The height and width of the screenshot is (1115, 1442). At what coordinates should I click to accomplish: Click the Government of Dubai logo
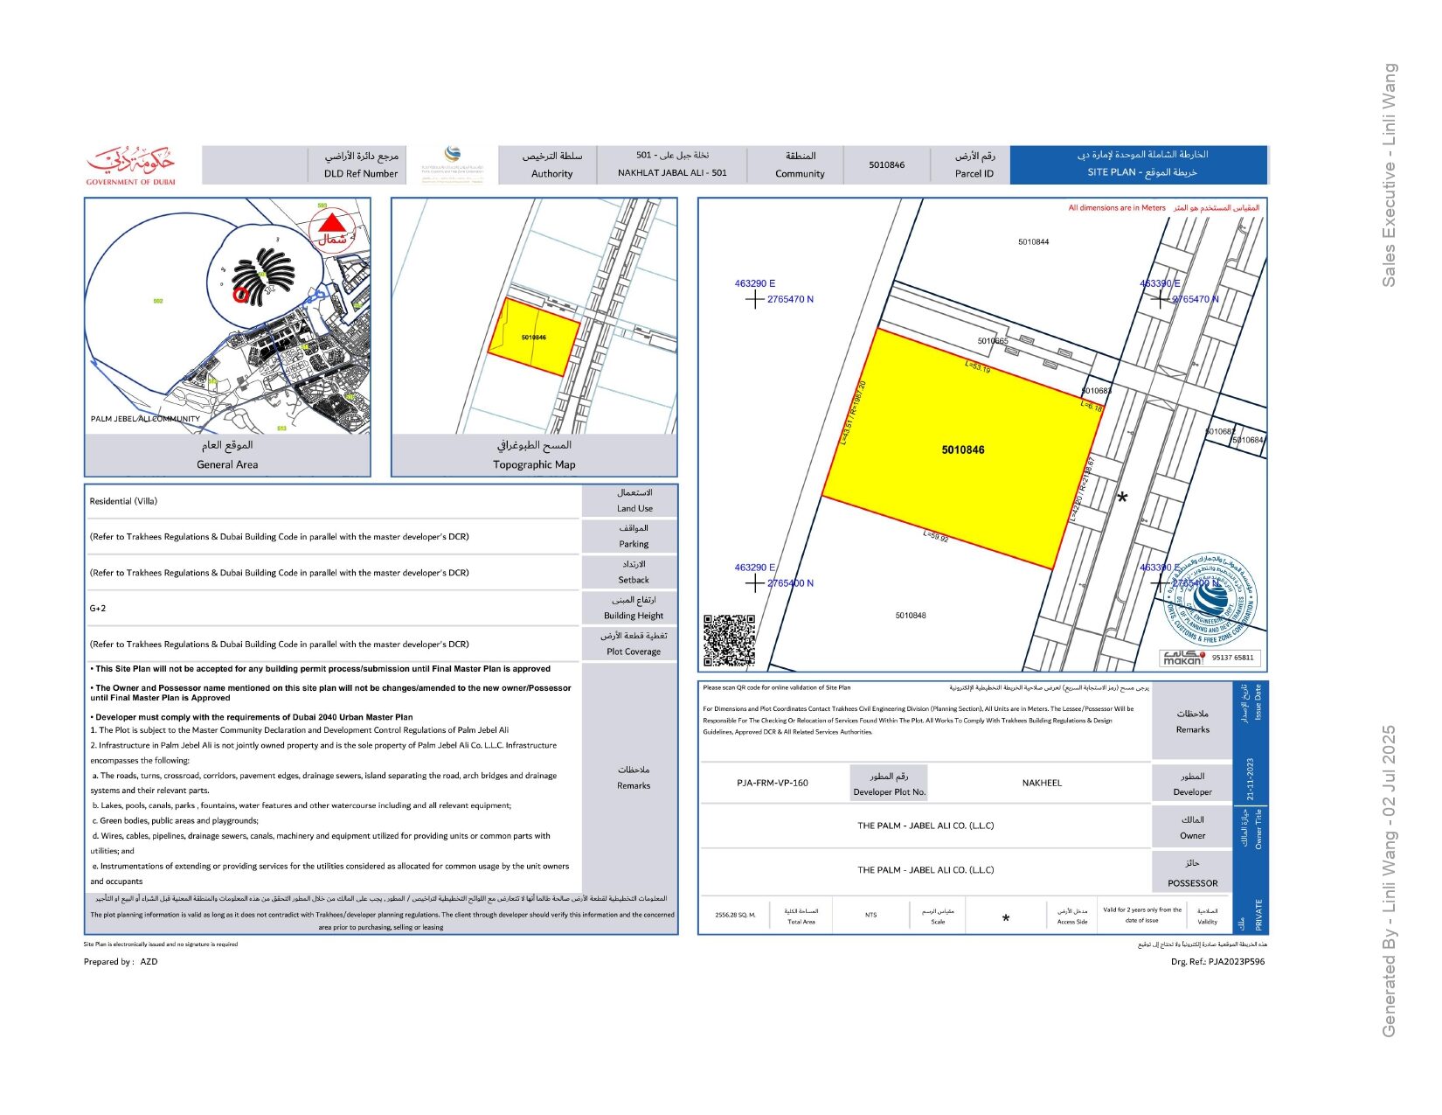point(130,165)
